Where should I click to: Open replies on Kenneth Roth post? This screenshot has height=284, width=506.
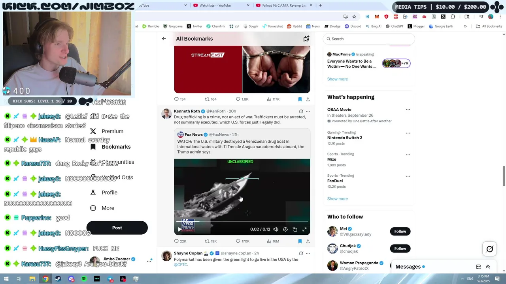180,241
